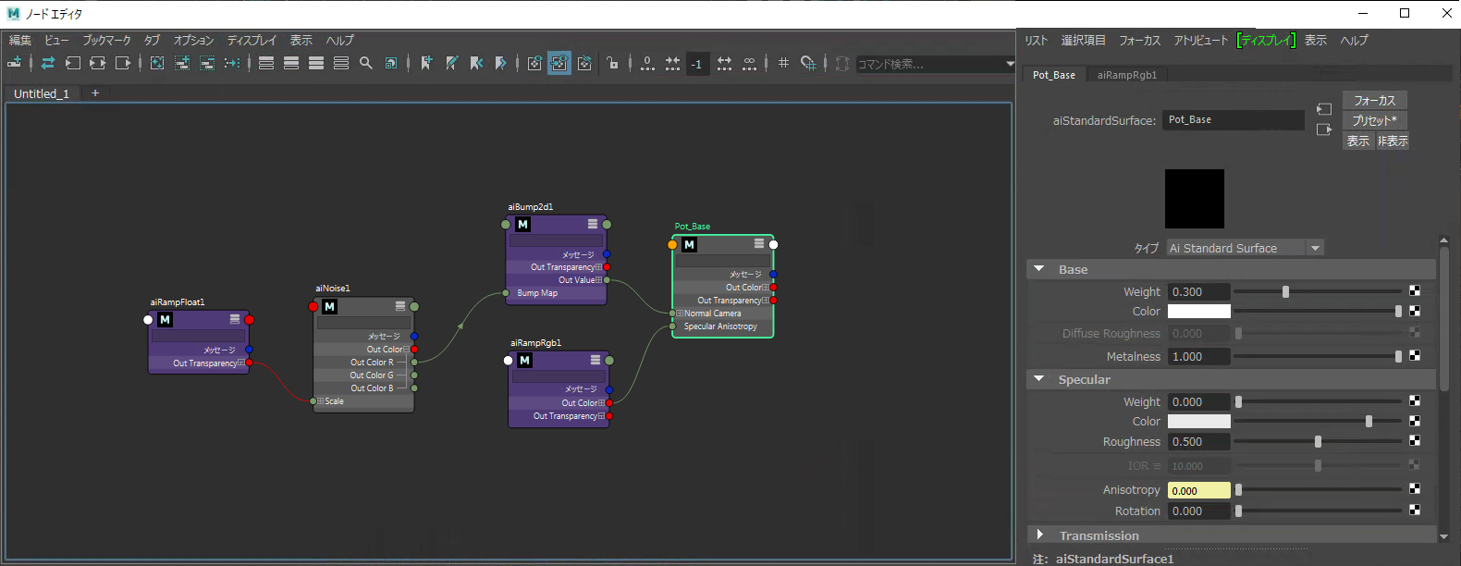Screen dimensions: 1461x566
Task: Click the checker map button for Metalness
Action: click(1415, 356)
